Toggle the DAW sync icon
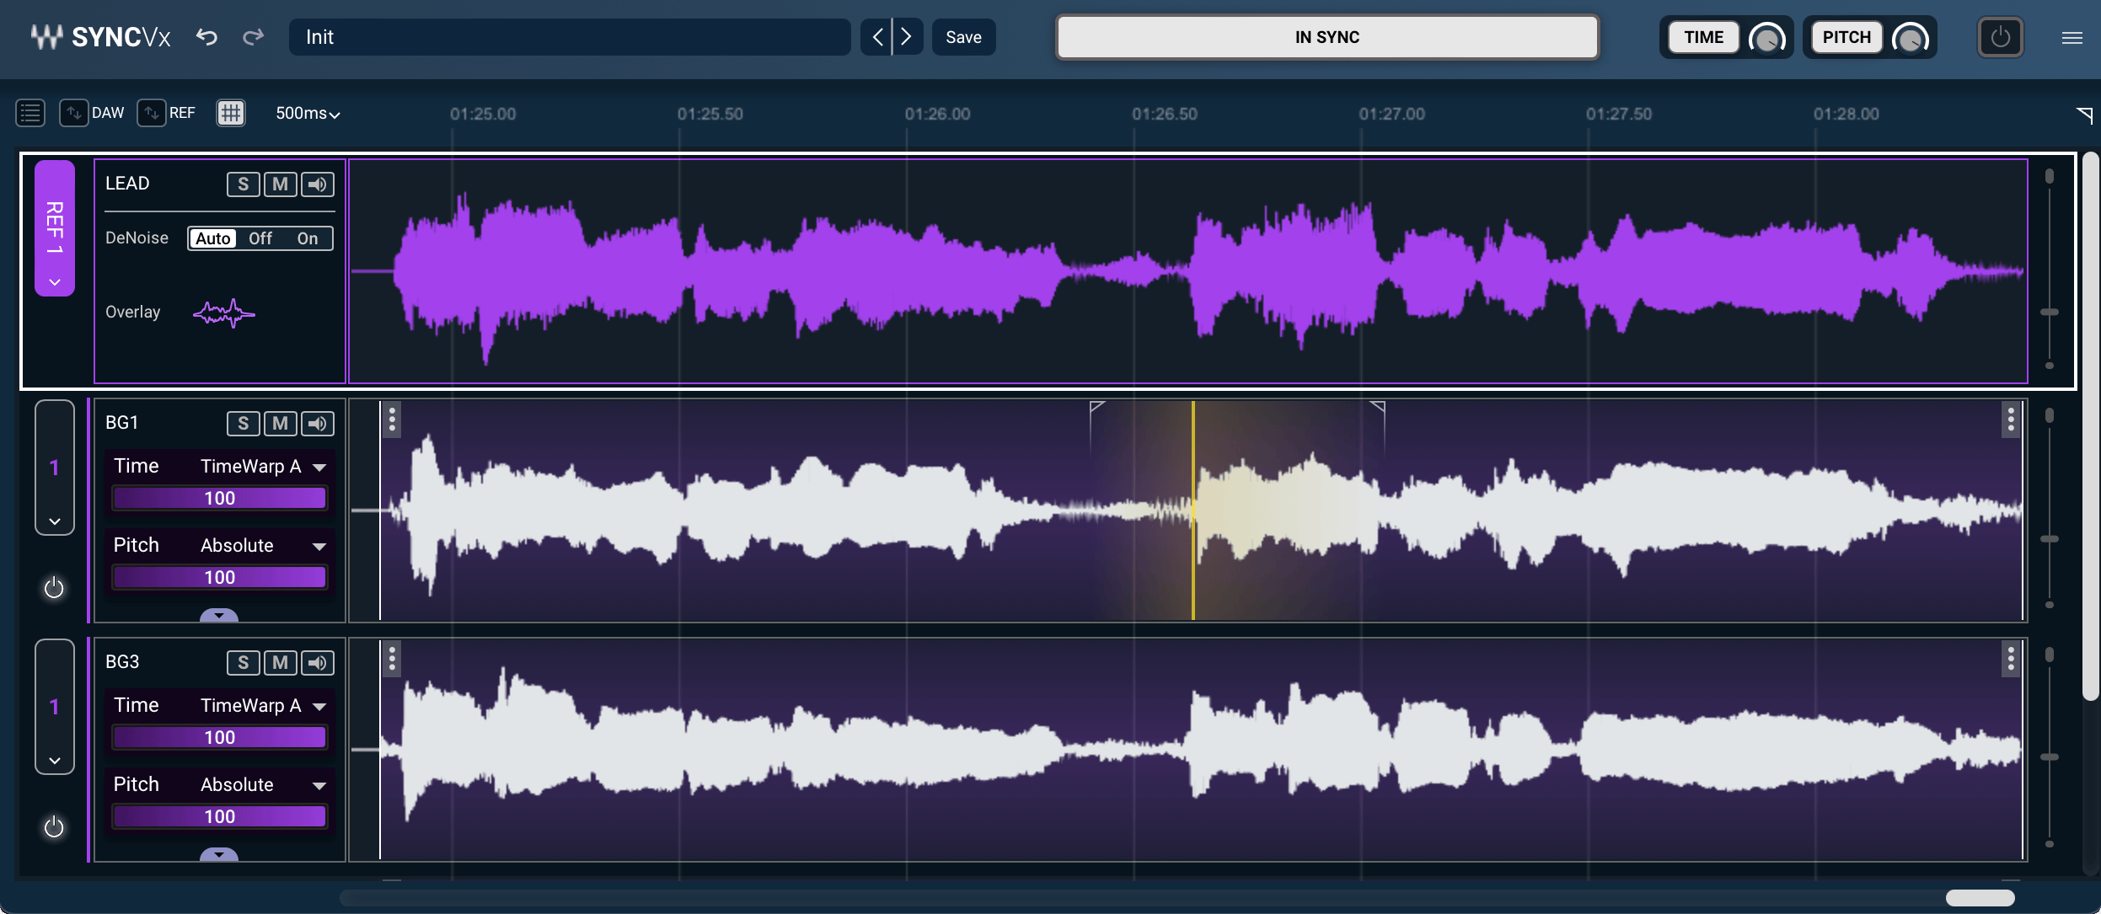The image size is (2101, 914). [x=74, y=112]
